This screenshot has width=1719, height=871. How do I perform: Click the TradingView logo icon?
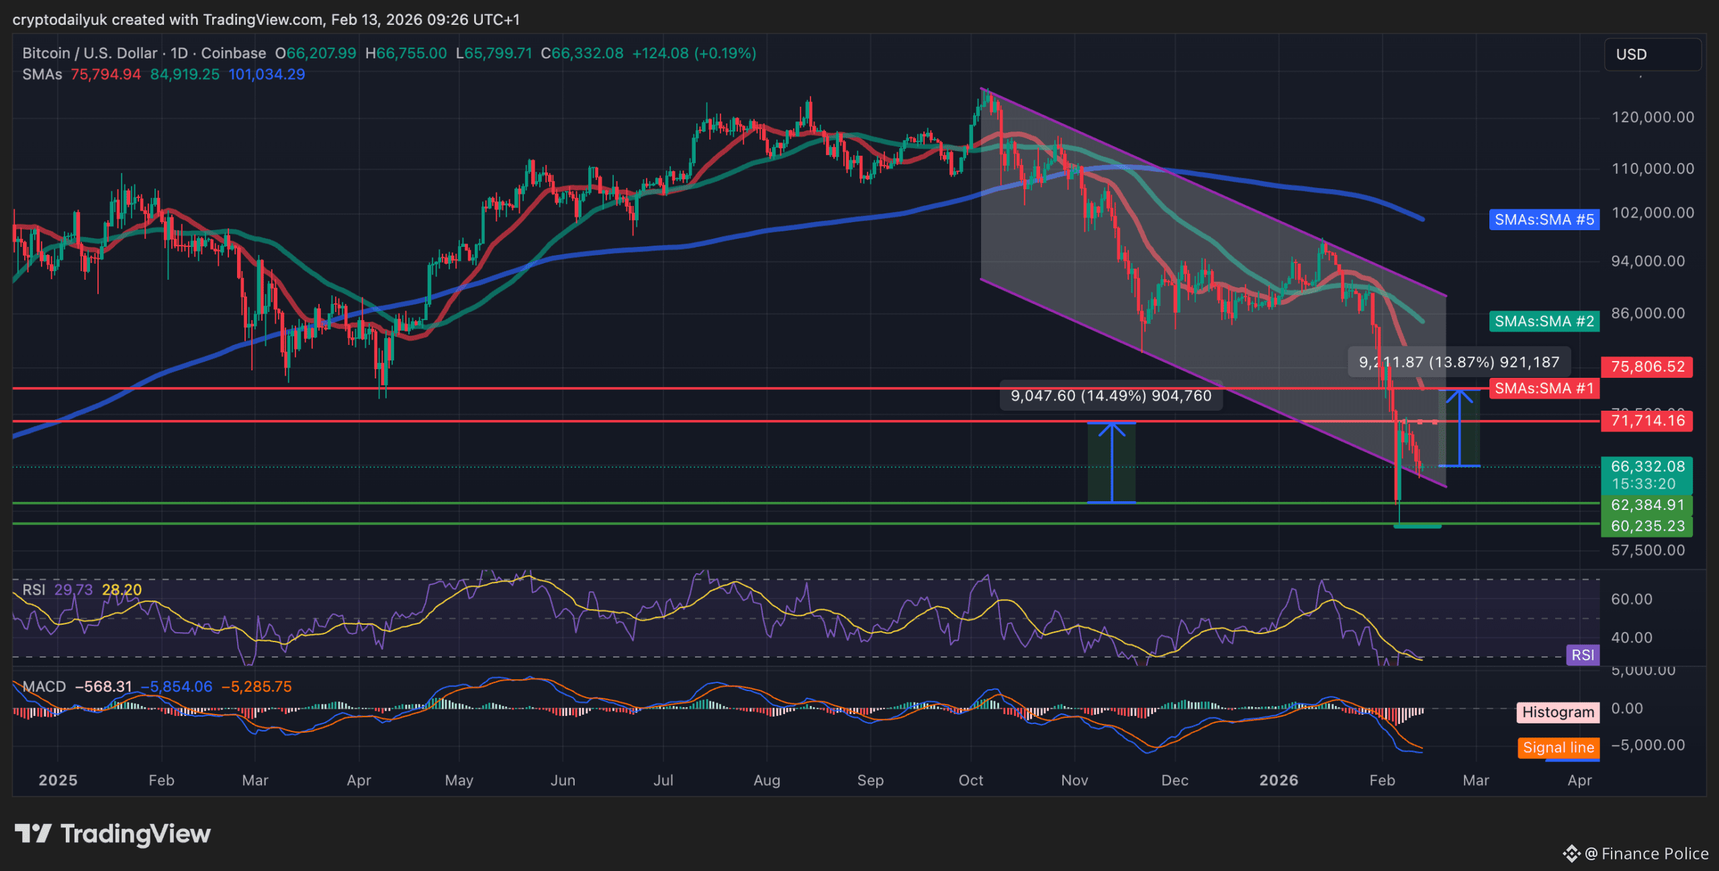pos(32,833)
